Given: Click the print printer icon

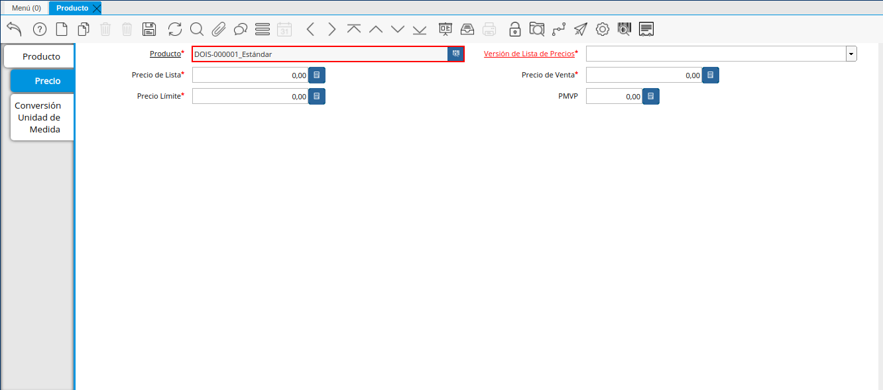Looking at the screenshot, I should (x=489, y=29).
